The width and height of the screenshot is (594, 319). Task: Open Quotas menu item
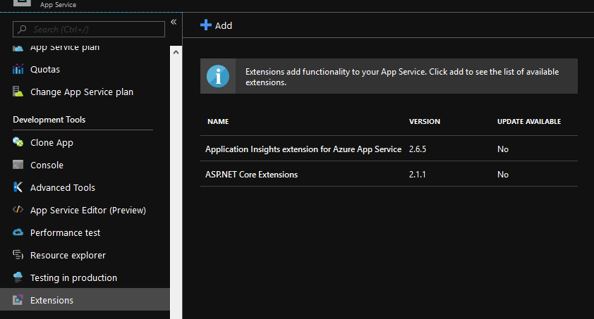pyautogui.click(x=45, y=70)
